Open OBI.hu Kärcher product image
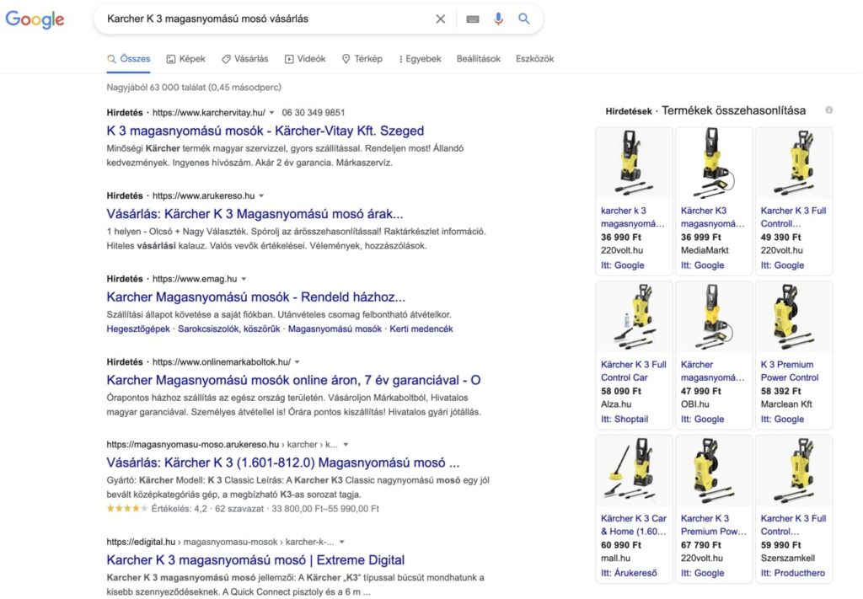Viewport: 863px width, 599px height. (x=714, y=317)
